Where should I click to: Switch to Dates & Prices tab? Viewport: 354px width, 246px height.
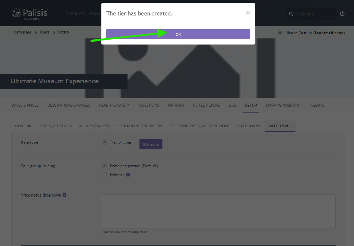[x=25, y=105]
